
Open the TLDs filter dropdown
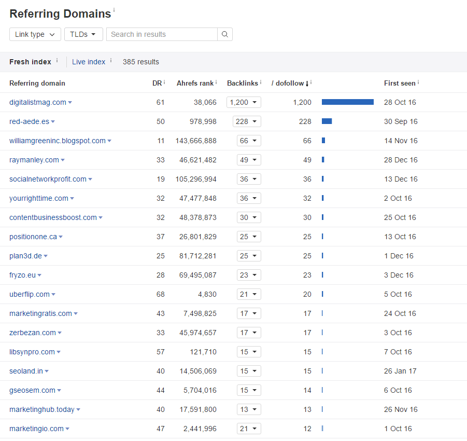(83, 34)
